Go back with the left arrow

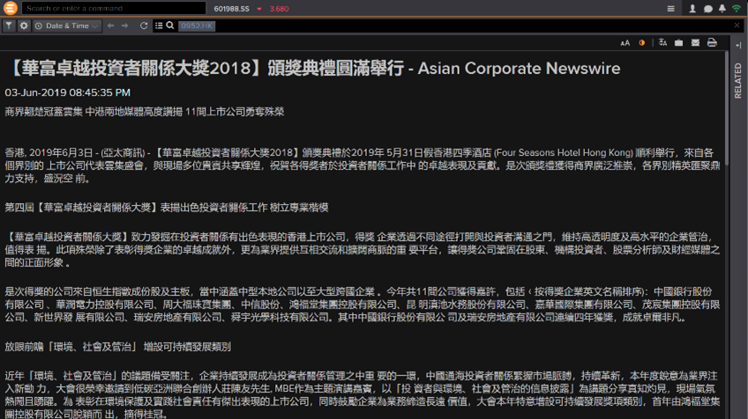pos(110,26)
